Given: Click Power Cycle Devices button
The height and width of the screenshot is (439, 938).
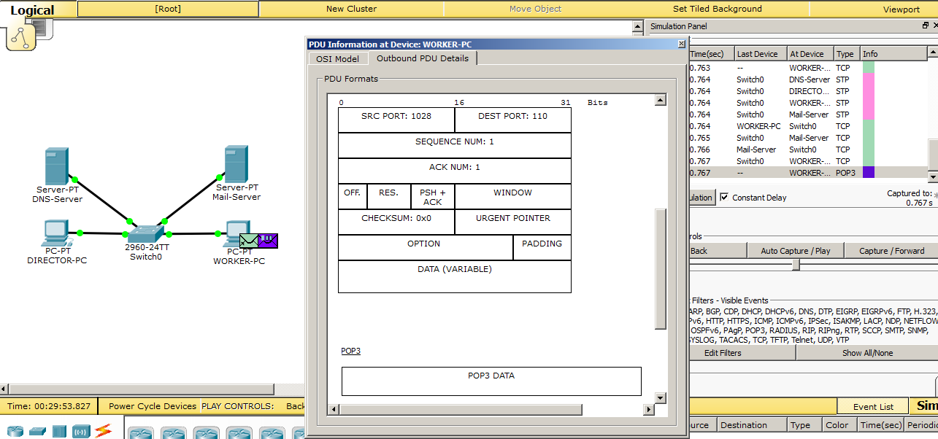Looking at the screenshot, I should tap(153, 406).
